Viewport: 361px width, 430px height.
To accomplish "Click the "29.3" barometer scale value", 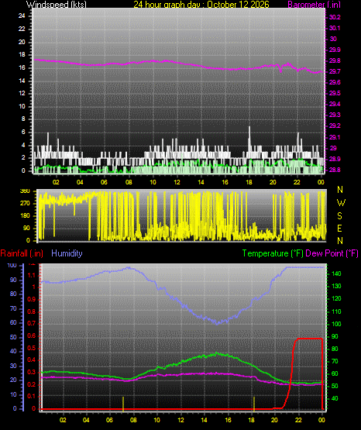I will point(335,115).
